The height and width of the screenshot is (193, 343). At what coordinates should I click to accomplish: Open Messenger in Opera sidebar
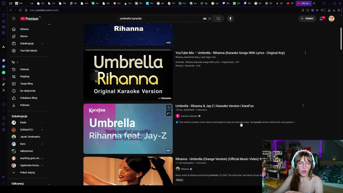3,66
